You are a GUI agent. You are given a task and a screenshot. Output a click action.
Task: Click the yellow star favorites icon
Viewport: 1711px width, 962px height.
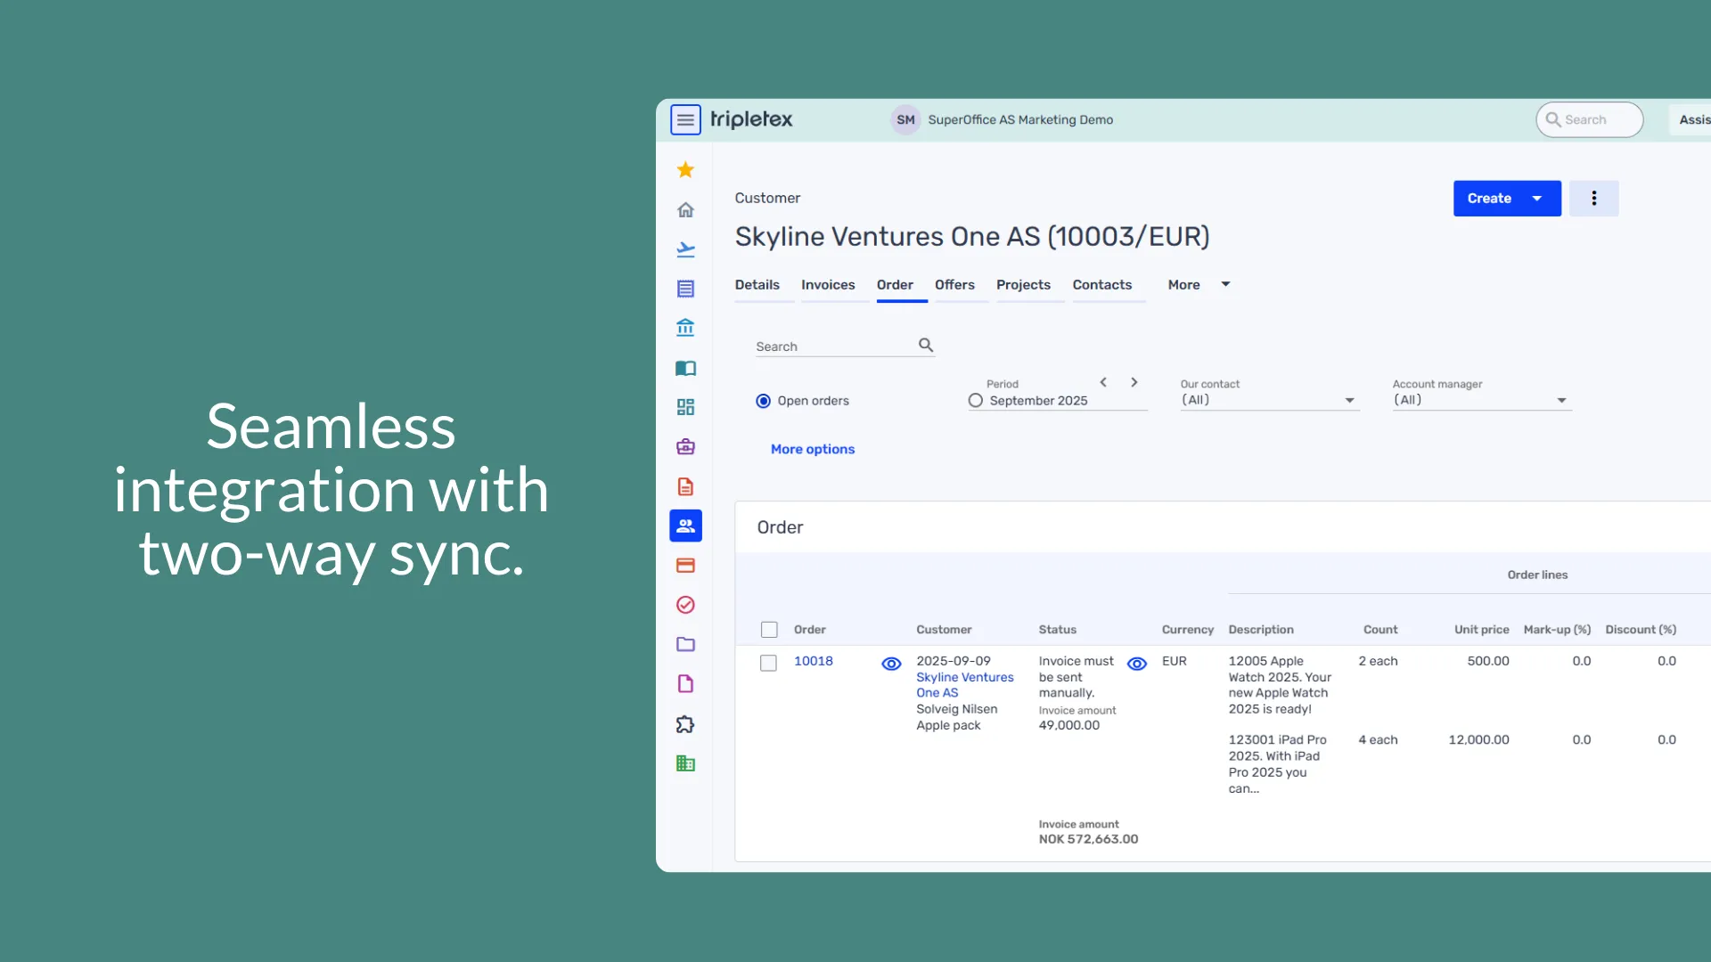tap(685, 169)
